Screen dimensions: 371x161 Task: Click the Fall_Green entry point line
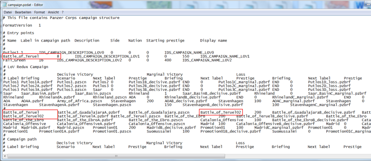[117, 60]
